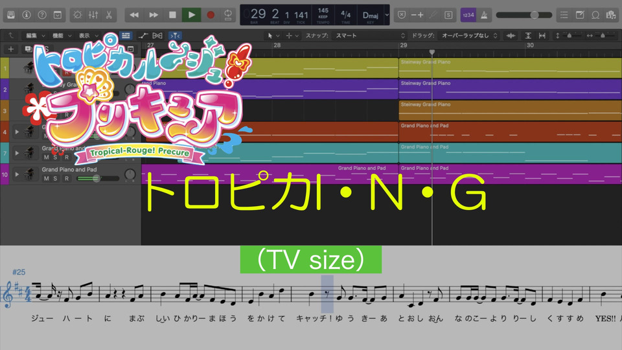Expand track 4 disclosure triangle
The width and height of the screenshot is (622, 350).
(x=17, y=132)
